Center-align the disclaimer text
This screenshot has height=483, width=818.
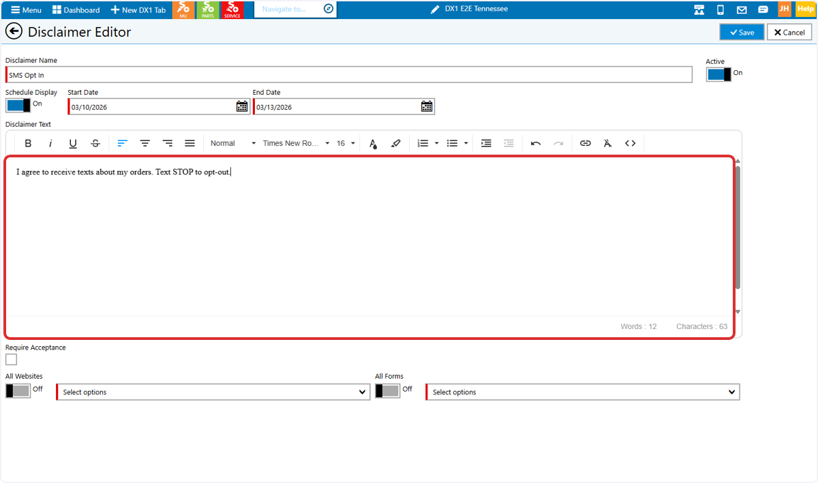(x=145, y=143)
